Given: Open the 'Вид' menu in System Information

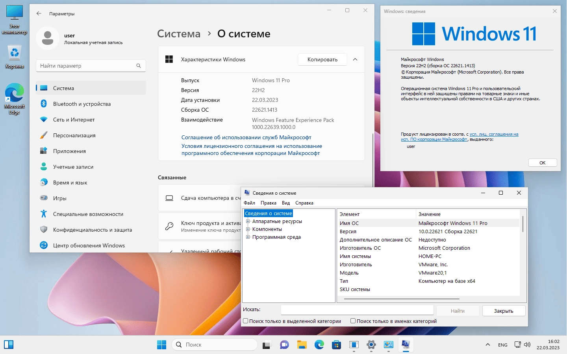Looking at the screenshot, I should [x=286, y=203].
